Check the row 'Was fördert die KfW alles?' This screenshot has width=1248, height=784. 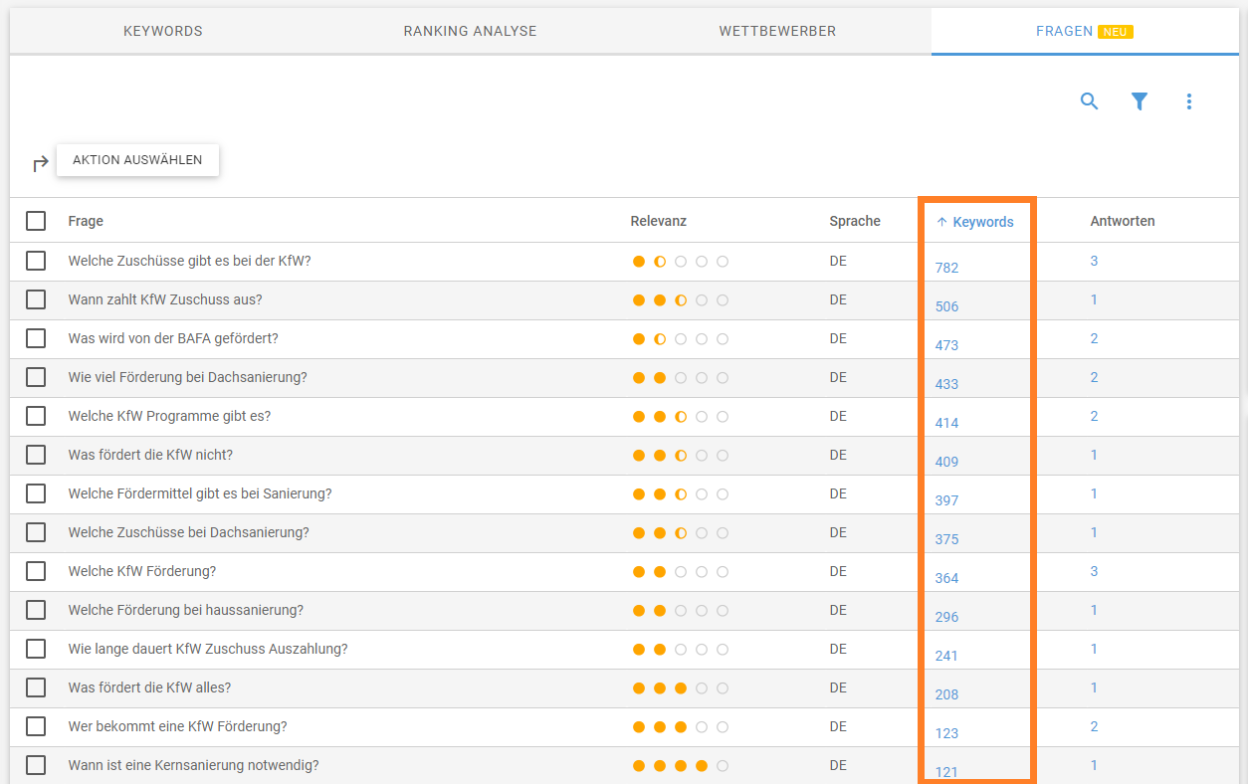click(x=36, y=687)
